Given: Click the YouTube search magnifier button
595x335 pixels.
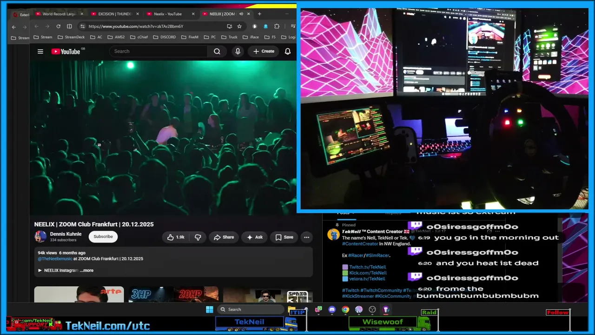Looking at the screenshot, I should (x=217, y=52).
